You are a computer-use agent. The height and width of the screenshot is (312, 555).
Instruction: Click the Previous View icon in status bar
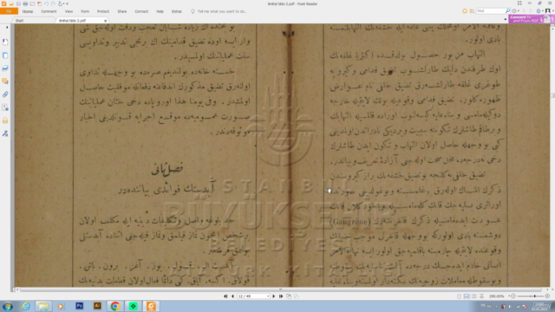pos(289,296)
